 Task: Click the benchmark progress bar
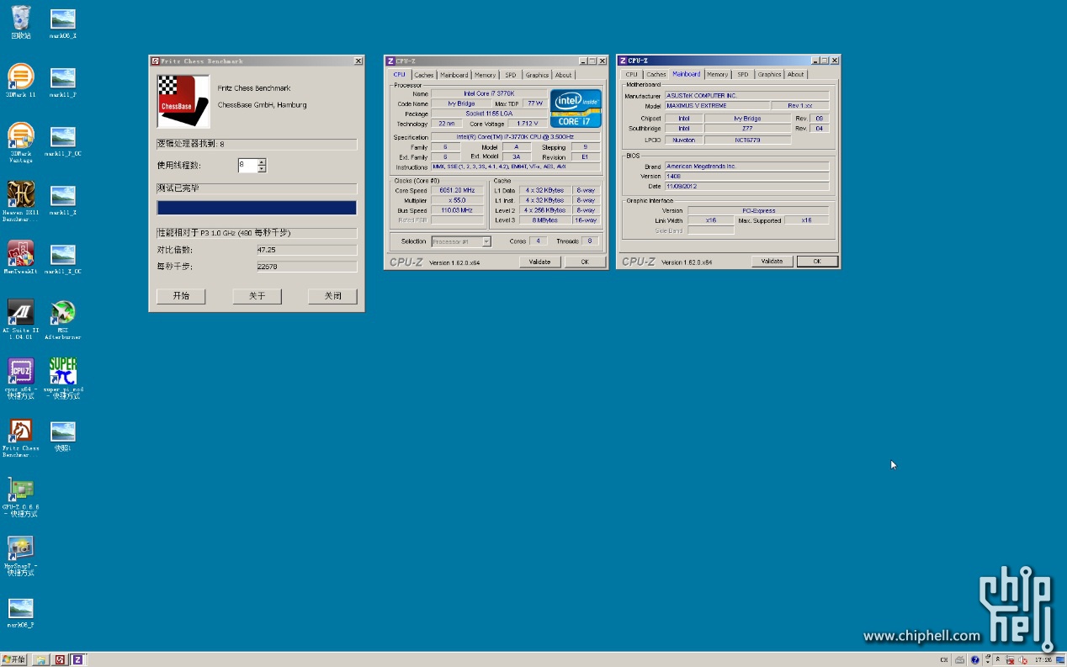coord(257,208)
